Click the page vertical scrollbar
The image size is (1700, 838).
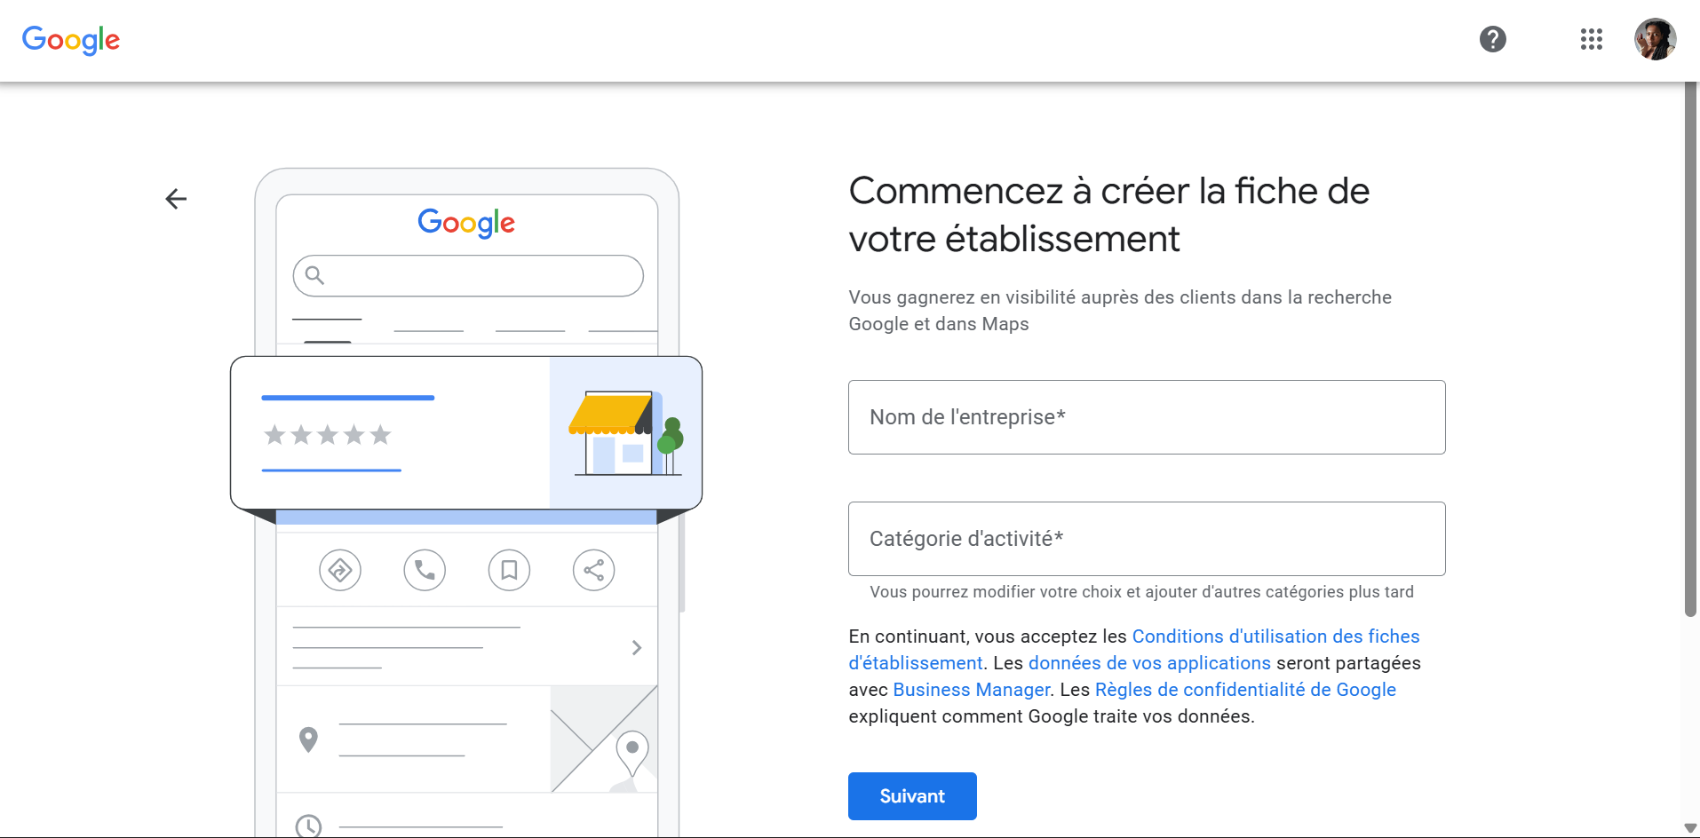1691,350
